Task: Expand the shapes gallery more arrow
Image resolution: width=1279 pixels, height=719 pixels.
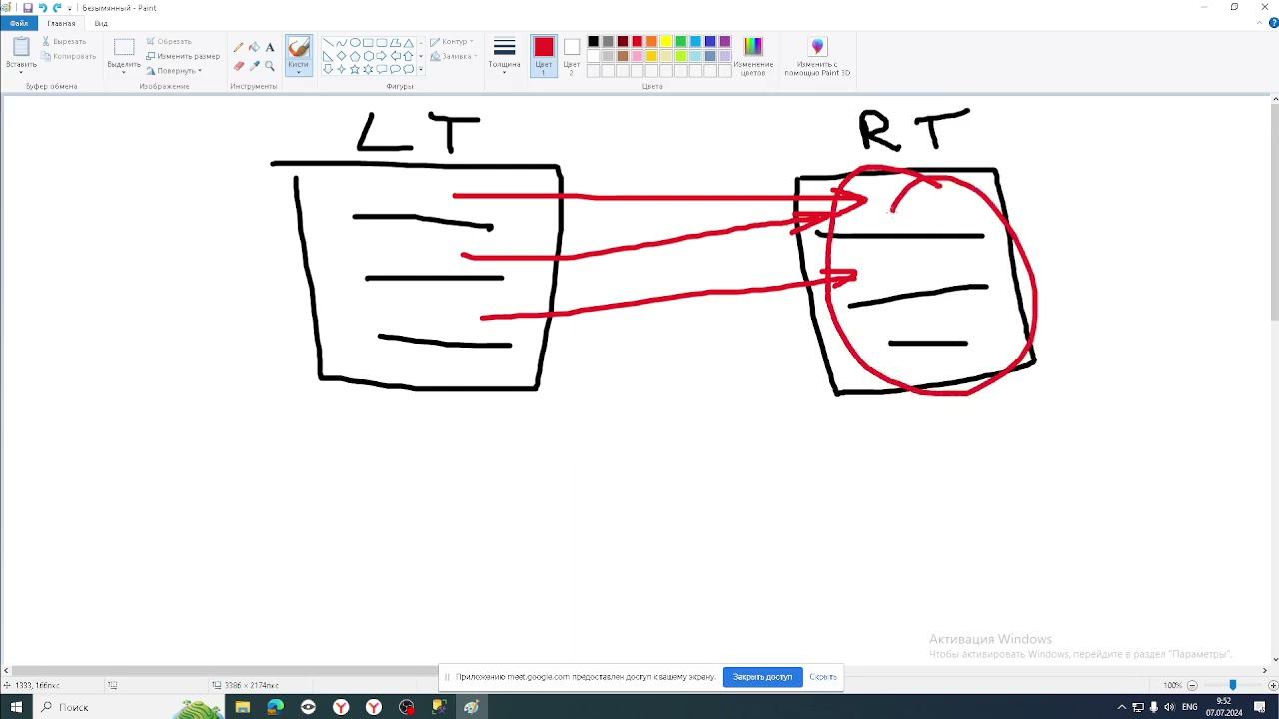Action: (x=420, y=69)
